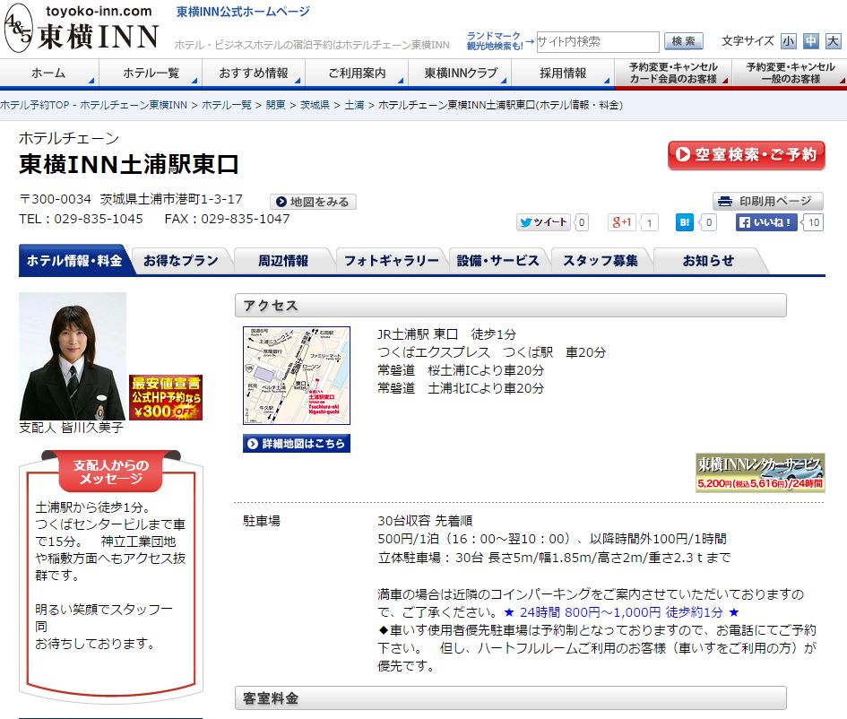Open the 採用情報 menu
Image resolution: width=847 pixels, height=719 pixels.
click(562, 73)
